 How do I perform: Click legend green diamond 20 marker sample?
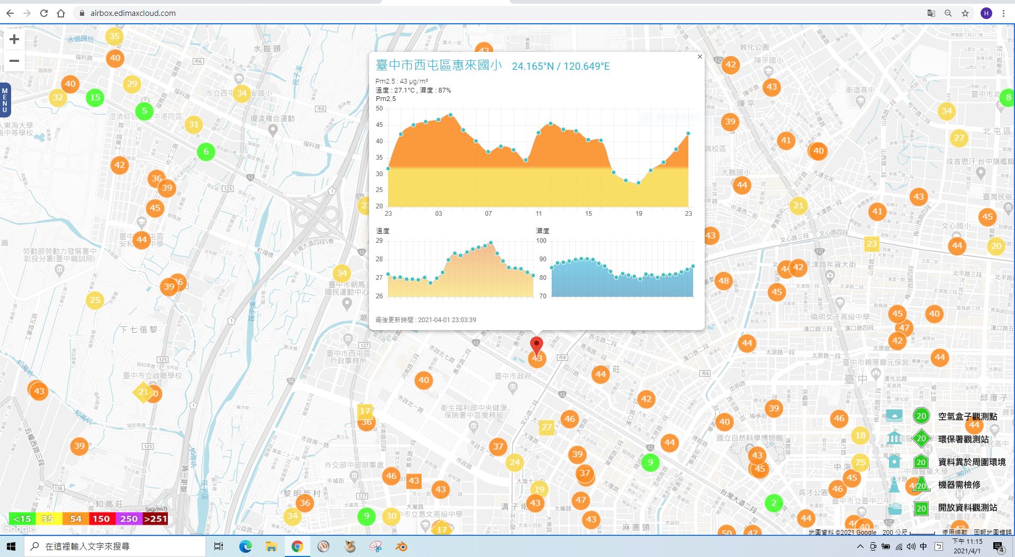pos(921,439)
